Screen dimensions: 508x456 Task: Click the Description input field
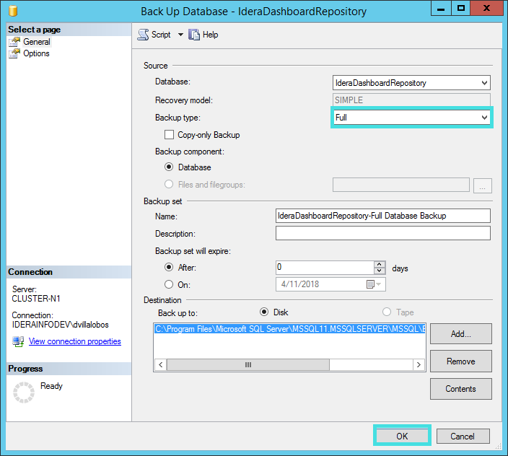383,233
